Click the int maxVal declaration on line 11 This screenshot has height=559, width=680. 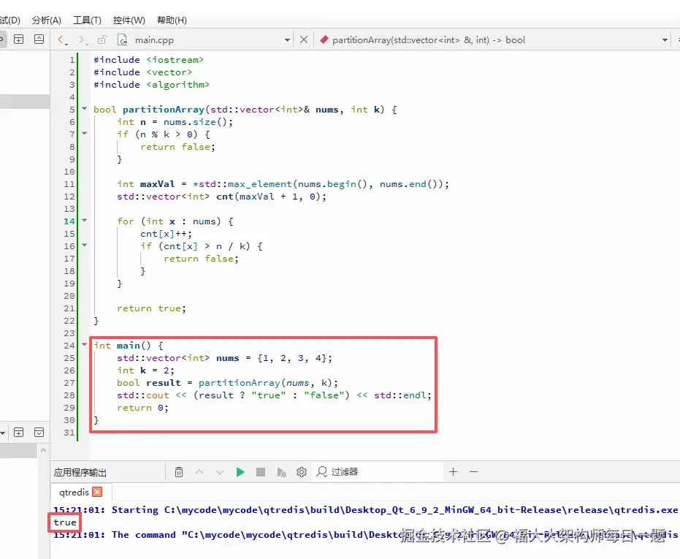pyautogui.click(x=283, y=184)
